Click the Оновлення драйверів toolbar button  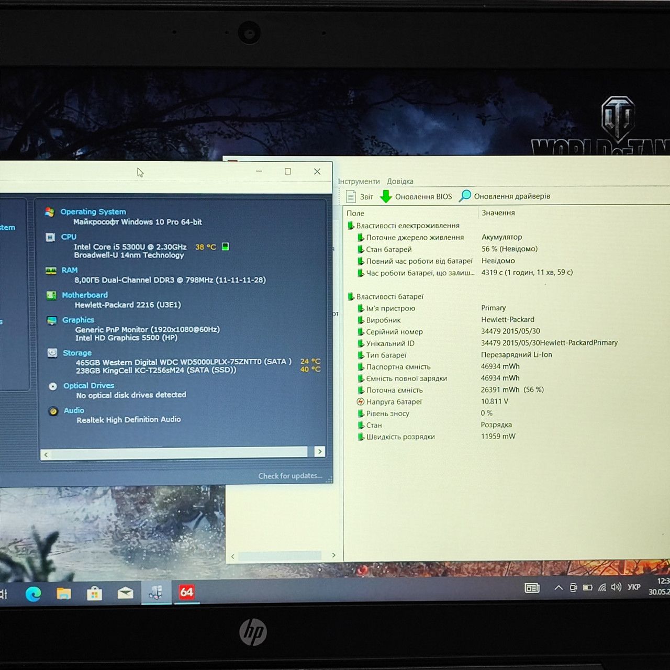[505, 196]
